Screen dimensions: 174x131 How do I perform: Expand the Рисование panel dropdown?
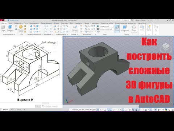48,35
